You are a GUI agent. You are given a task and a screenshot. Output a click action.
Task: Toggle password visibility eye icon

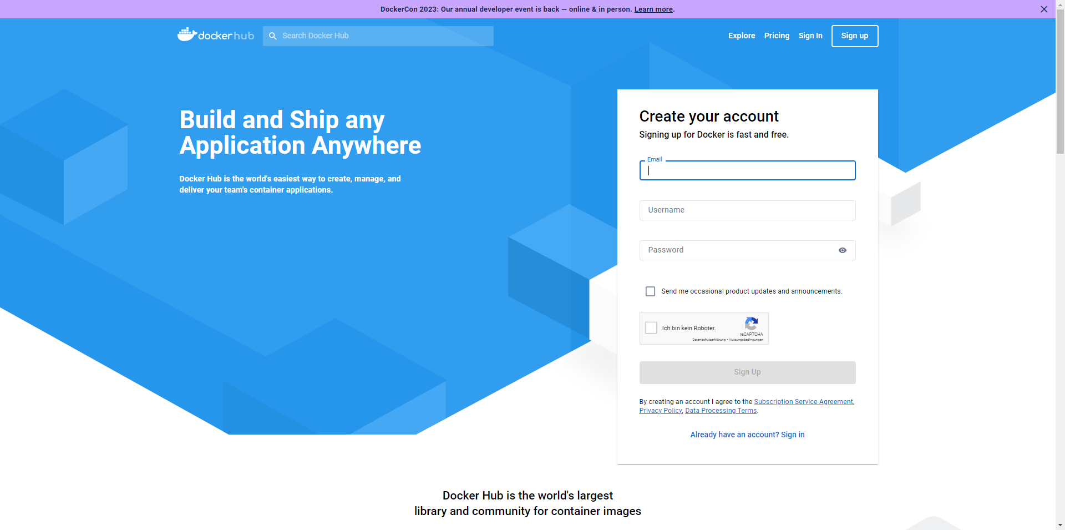[x=843, y=250]
